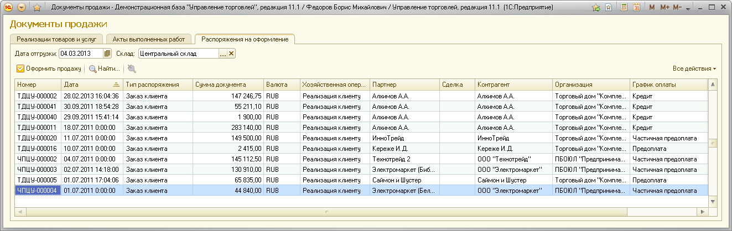The width and height of the screenshot is (732, 231).
Task: Click the horizontal scrollbar right arrow
Action: coord(703,212)
